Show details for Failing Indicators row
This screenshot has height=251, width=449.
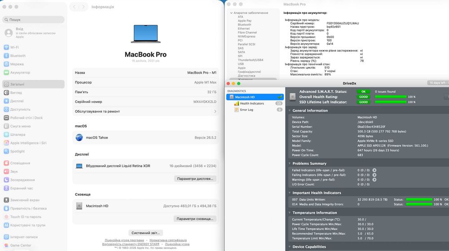tap(374, 175)
